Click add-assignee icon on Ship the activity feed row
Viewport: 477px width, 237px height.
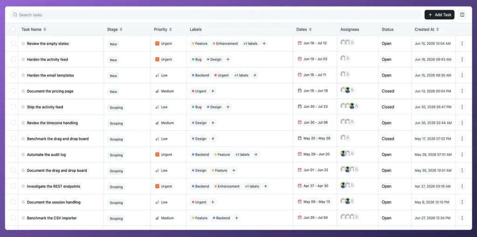click(356, 106)
